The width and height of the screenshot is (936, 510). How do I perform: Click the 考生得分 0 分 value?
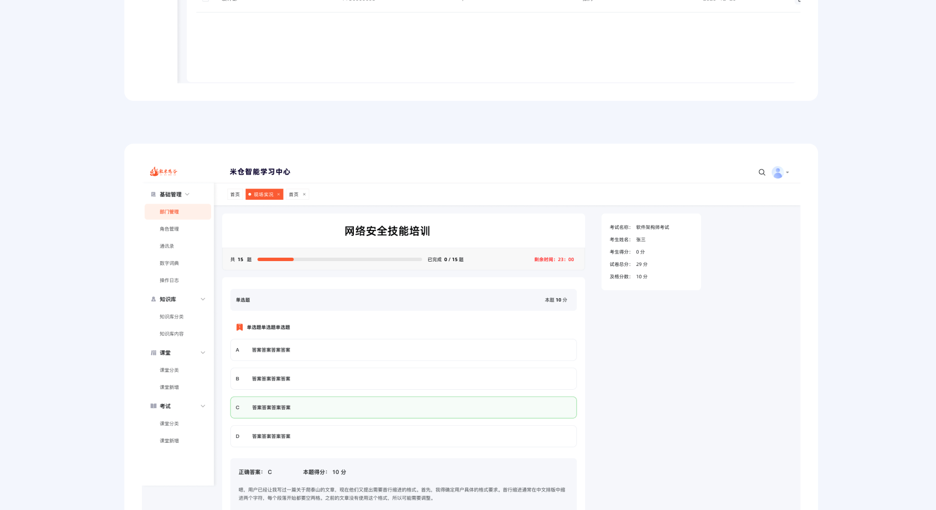click(x=640, y=252)
